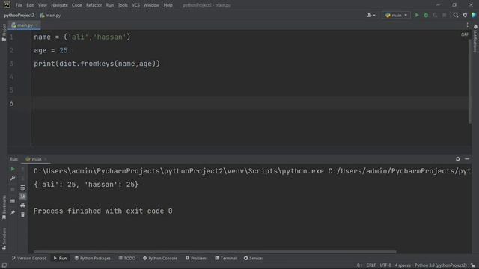Open the Window menu

[151, 5]
